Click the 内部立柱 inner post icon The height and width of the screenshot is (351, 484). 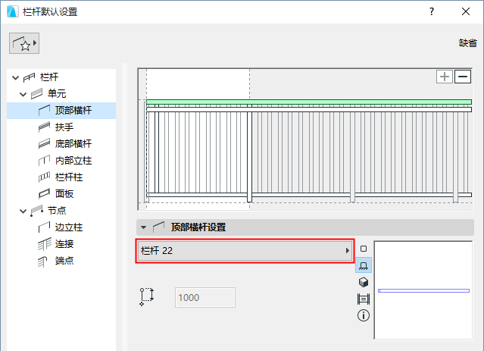click(44, 161)
